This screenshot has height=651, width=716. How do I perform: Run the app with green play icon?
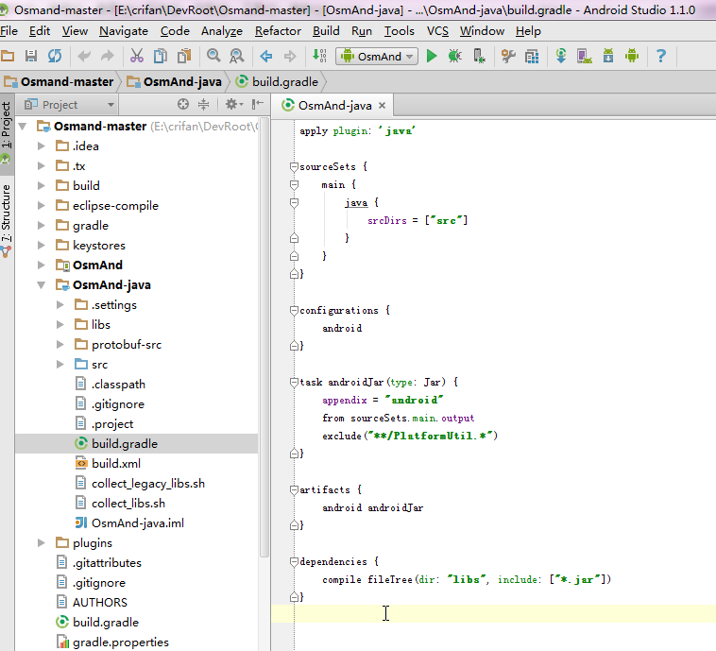click(432, 57)
